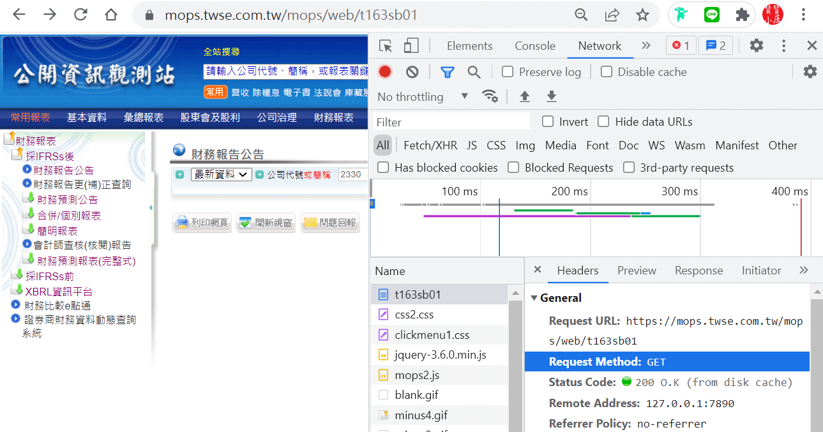Open 財務報告更(補)正查詢 link

(x=82, y=184)
